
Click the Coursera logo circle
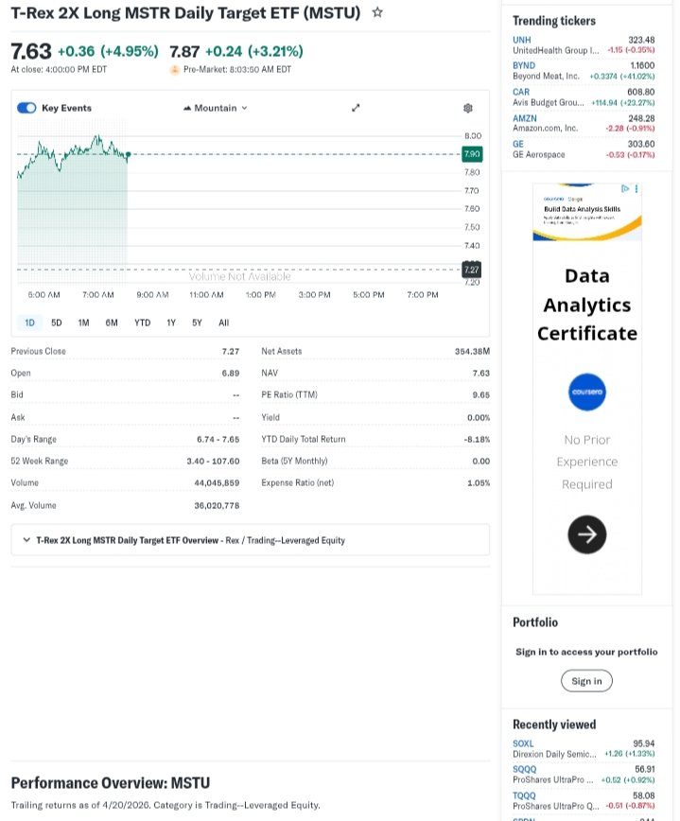pos(586,392)
